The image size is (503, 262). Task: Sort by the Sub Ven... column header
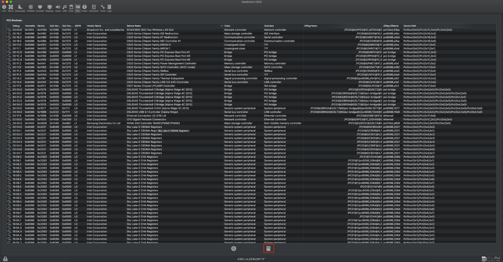click(55, 26)
